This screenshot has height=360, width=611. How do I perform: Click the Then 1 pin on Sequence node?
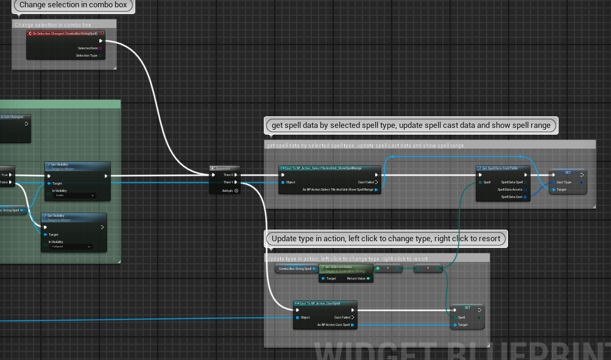tap(236, 182)
